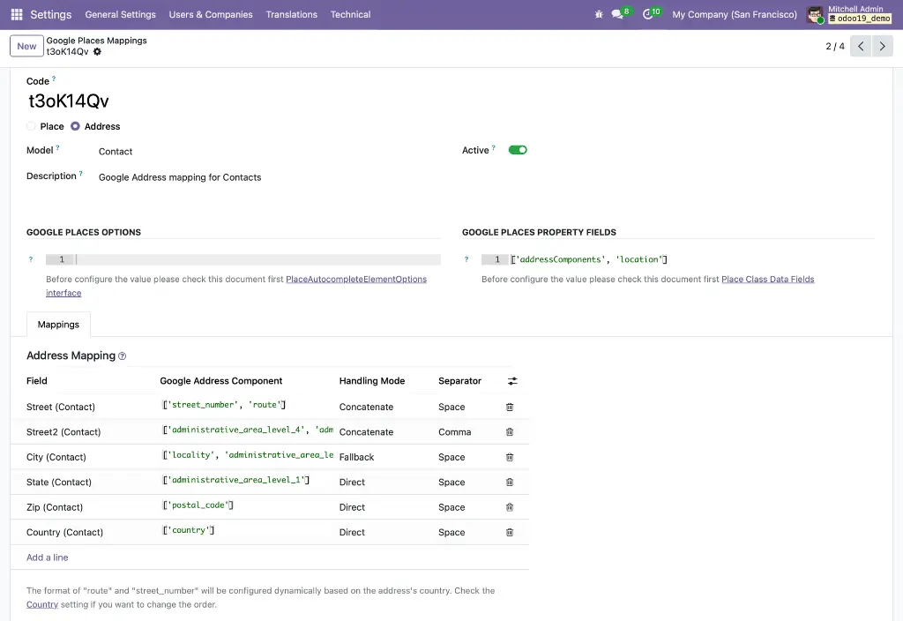Screen dimensions: 903x621
Task: Go to next record arrow
Action: pos(882,46)
